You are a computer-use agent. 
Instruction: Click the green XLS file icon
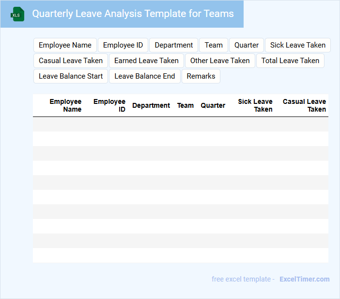pyautogui.click(x=17, y=15)
